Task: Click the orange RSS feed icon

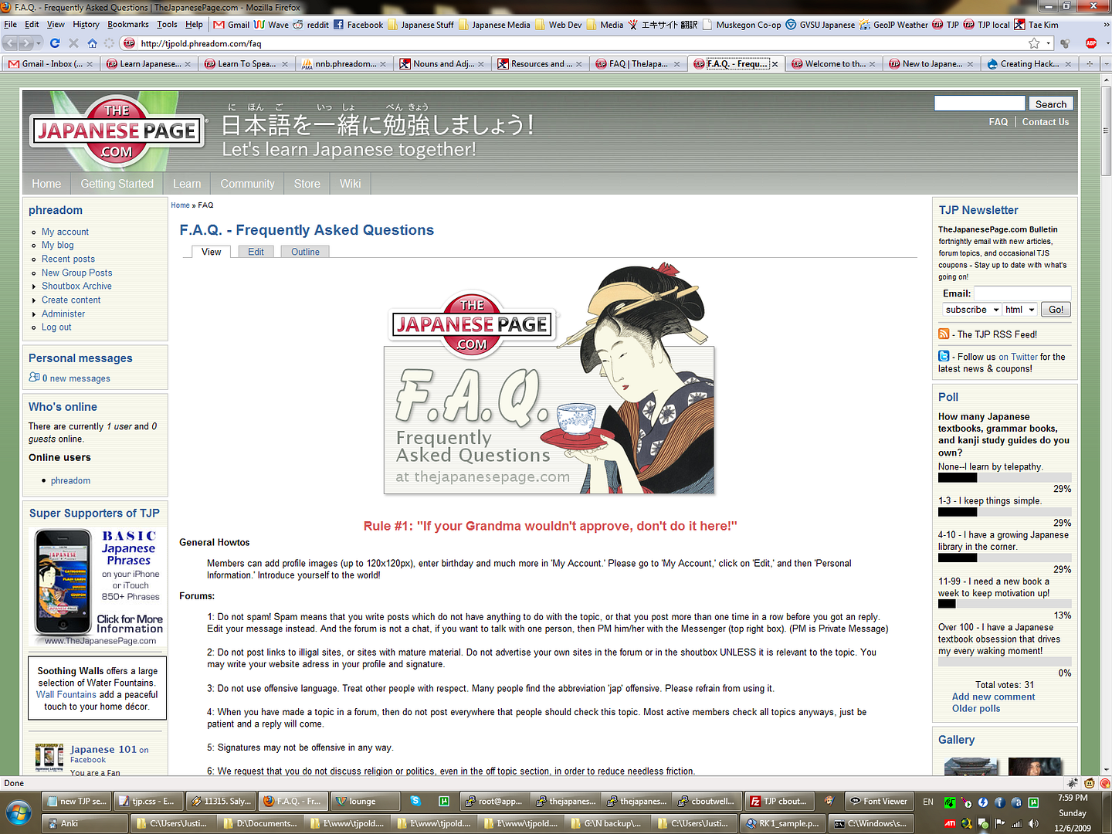Action: coord(944,334)
